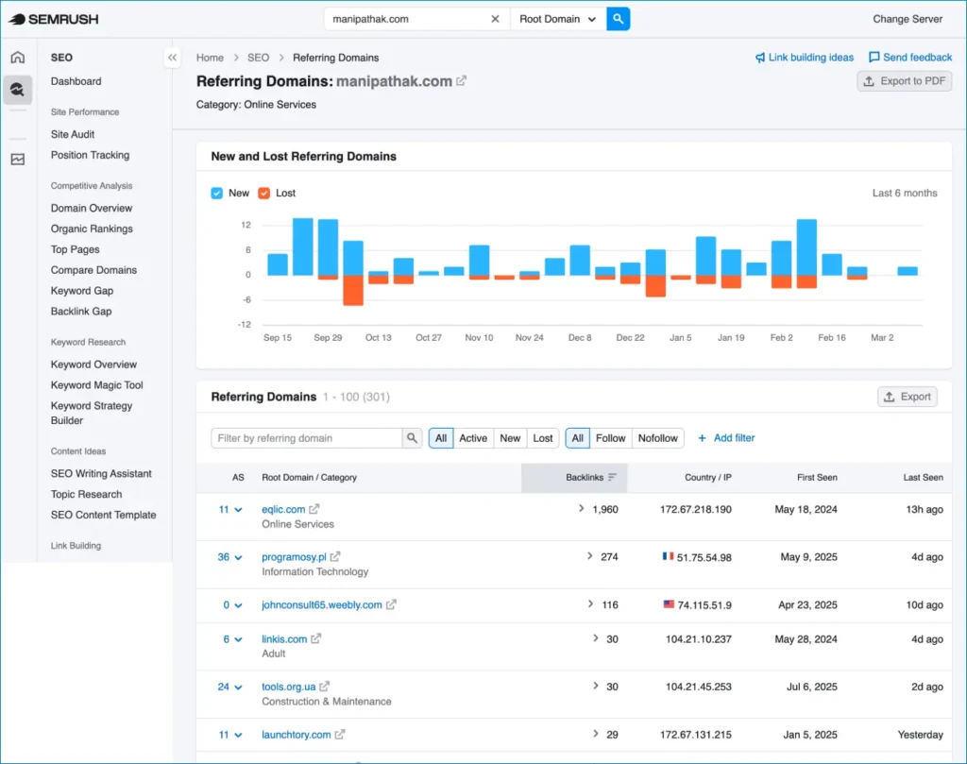Open external link icon next to eqlic.com
Viewport: 967px width, 764px height.
point(314,509)
